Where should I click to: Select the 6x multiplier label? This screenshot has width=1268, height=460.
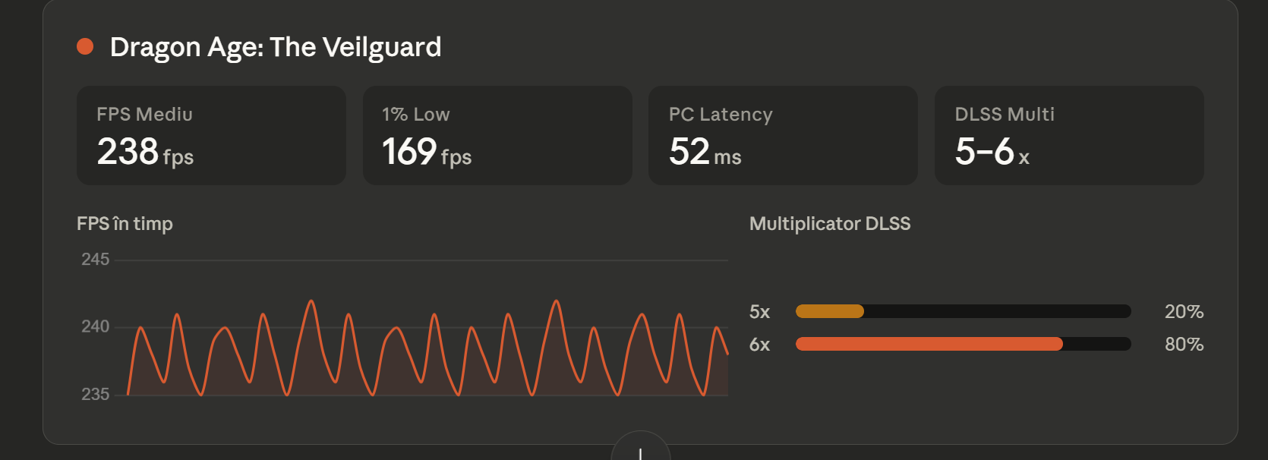[759, 345]
